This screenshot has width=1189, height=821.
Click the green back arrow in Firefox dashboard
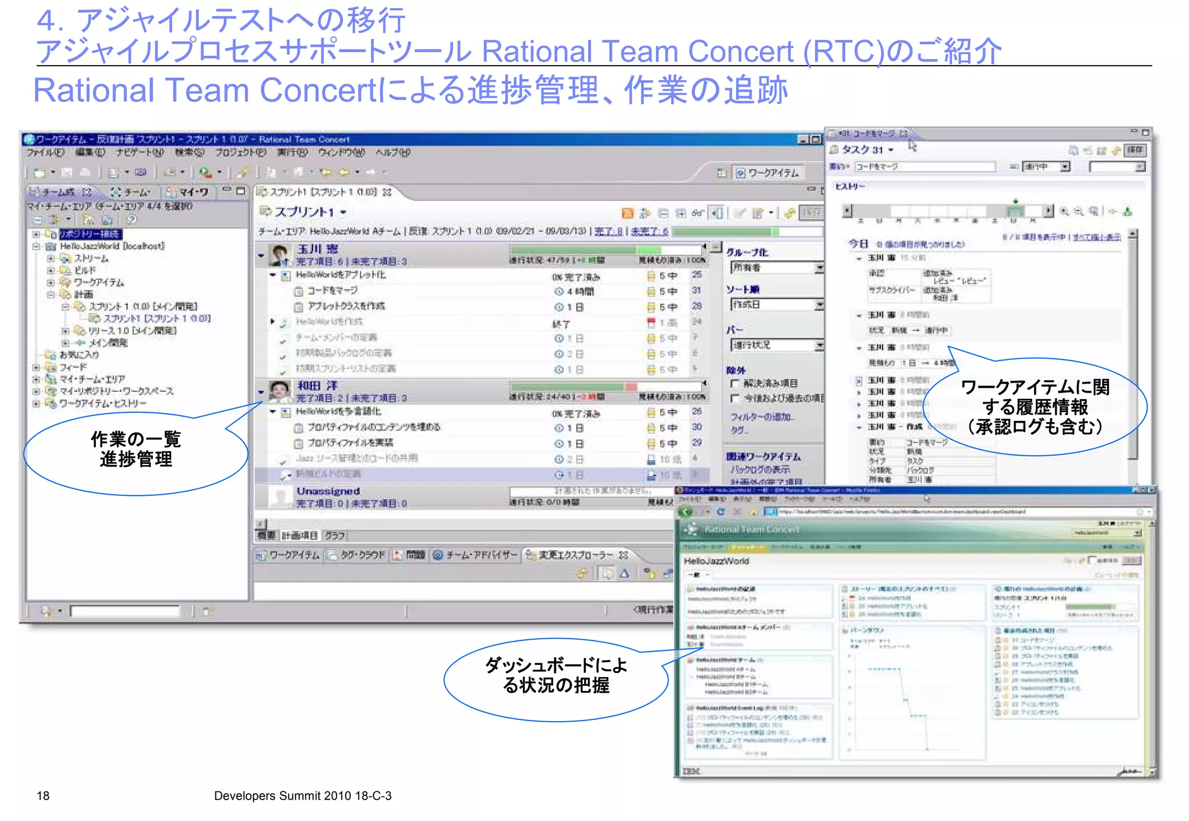pos(686,512)
